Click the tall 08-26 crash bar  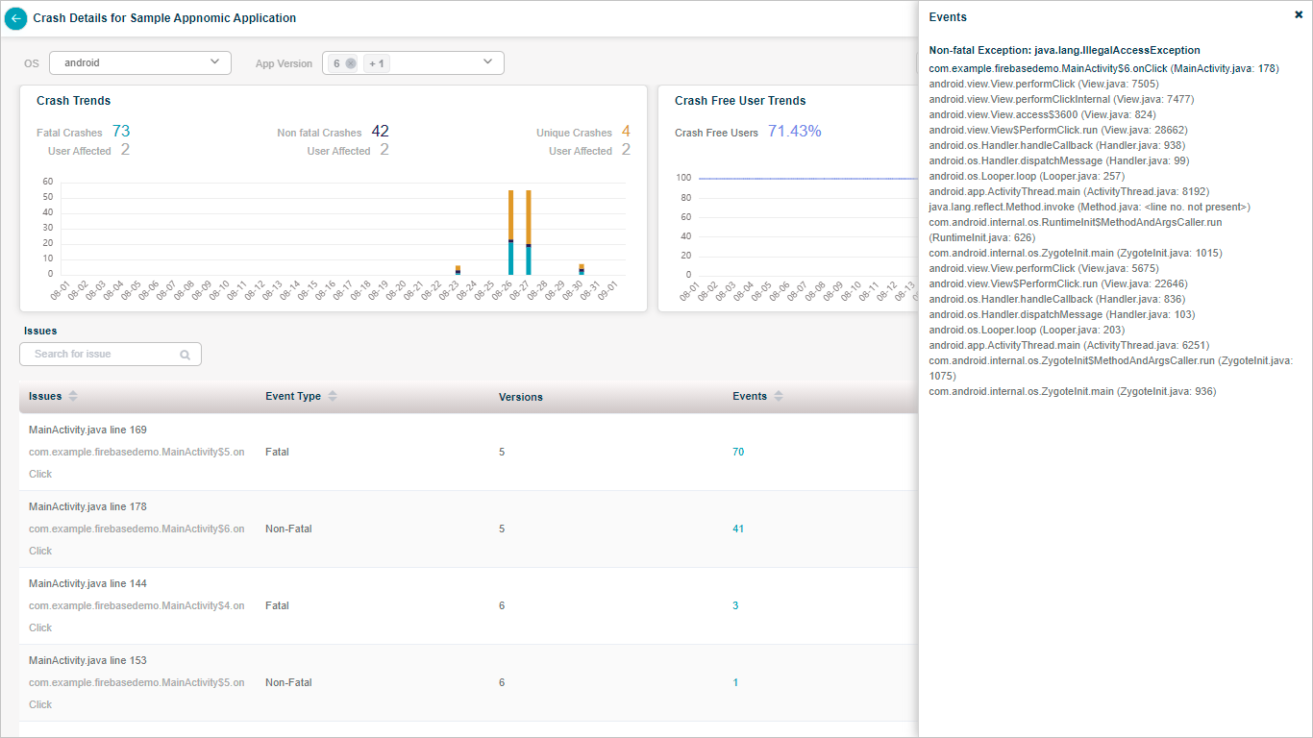tap(510, 233)
